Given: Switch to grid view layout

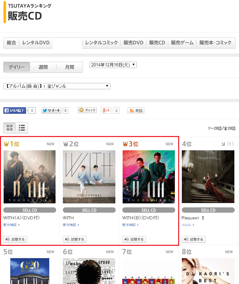Looking at the screenshot, I should click(10, 128).
